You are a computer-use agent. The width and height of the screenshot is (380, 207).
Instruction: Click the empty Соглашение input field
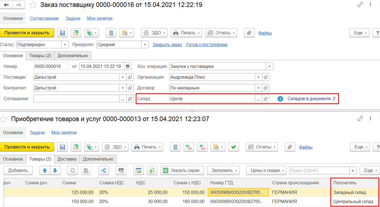(x=76, y=99)
